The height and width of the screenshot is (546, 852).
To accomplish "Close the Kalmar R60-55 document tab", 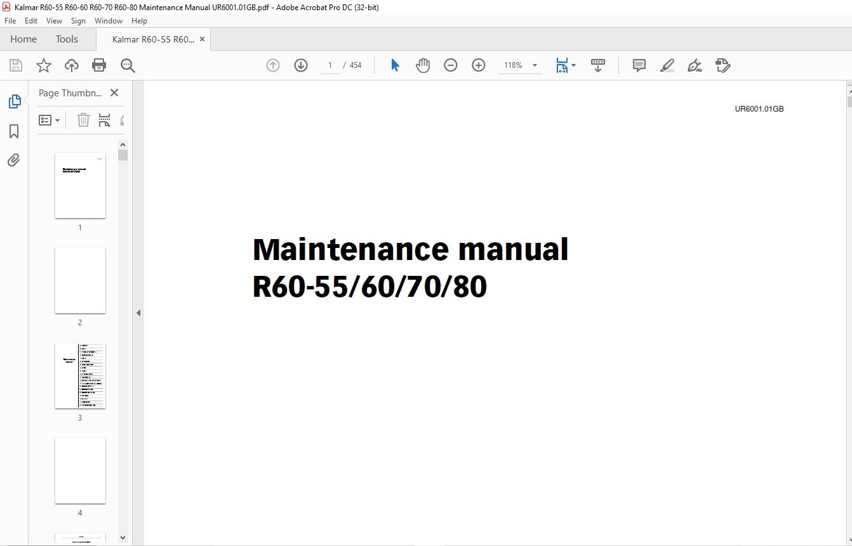I will (203, 39).
